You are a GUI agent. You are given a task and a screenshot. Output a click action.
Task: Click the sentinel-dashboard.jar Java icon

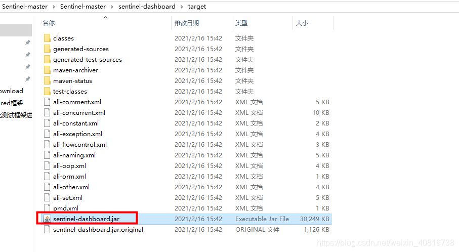(47, 219)
